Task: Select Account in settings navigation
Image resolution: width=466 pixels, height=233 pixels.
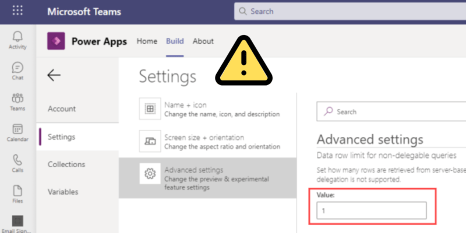Action: click(62, 109)
